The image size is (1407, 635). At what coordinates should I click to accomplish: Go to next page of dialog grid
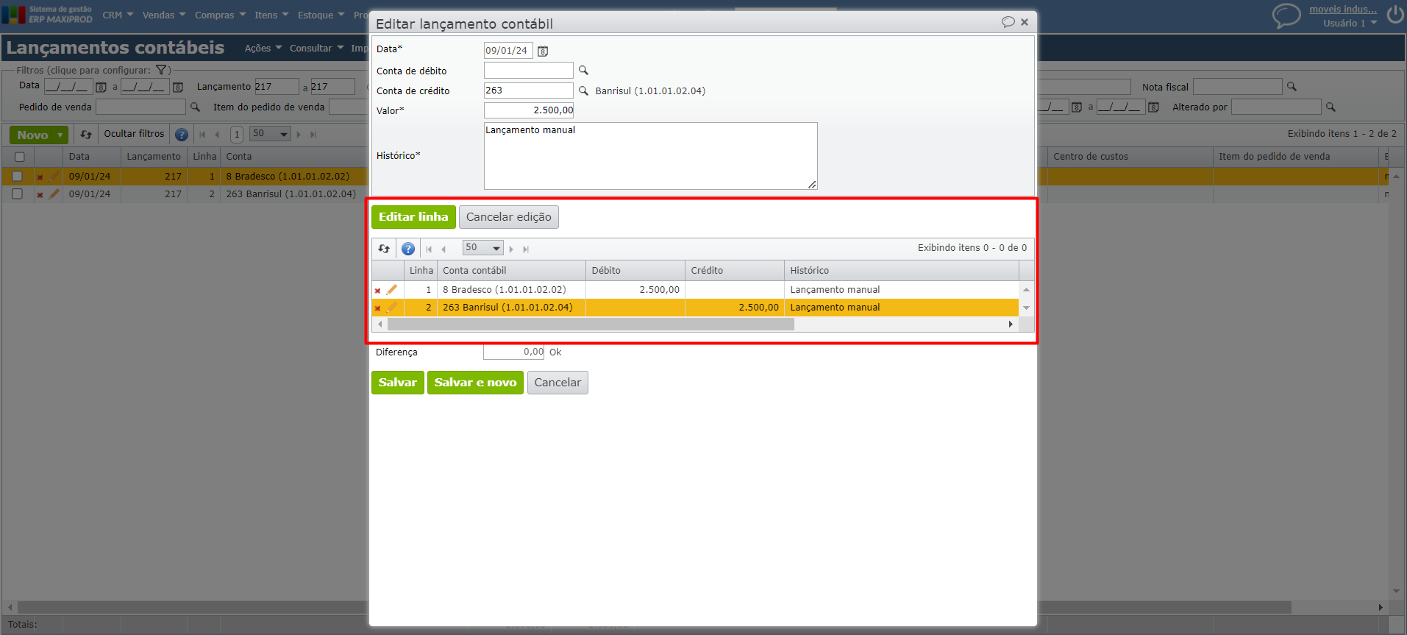click(x=511, y=249)
